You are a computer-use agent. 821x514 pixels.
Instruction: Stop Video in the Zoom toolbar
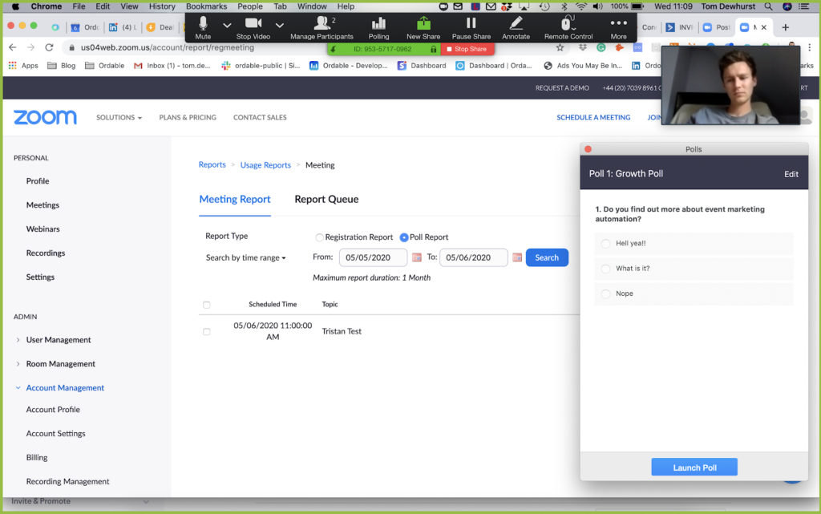pyautogui.click(x=253, y=28)
